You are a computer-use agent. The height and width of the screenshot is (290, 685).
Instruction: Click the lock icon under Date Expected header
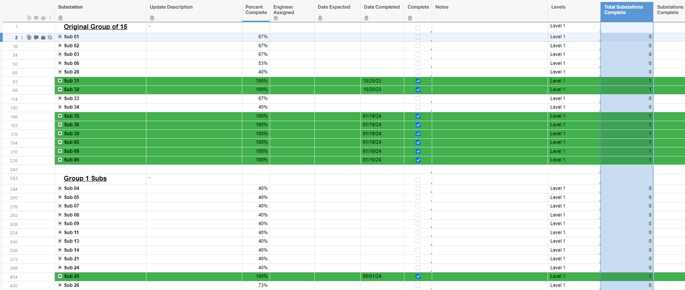(x=320, y=18)
